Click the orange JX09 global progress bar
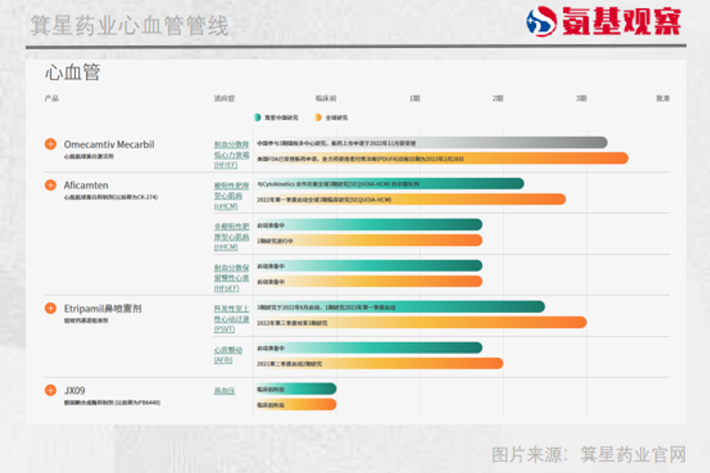 295,405
